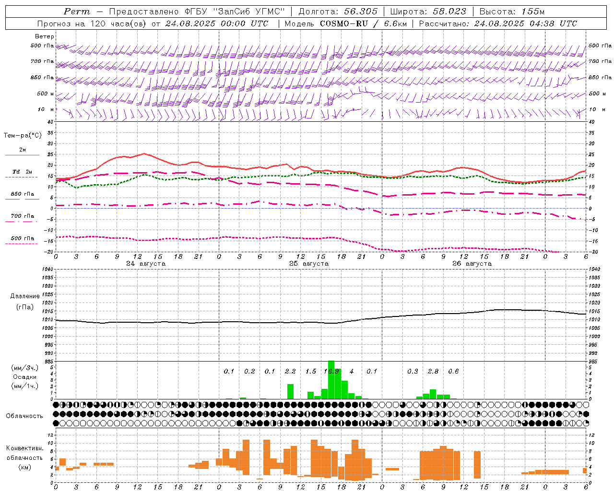
Task: Select the 'Тем-ра(°C)' temperature panel label
Action: [x=23, y=136]
